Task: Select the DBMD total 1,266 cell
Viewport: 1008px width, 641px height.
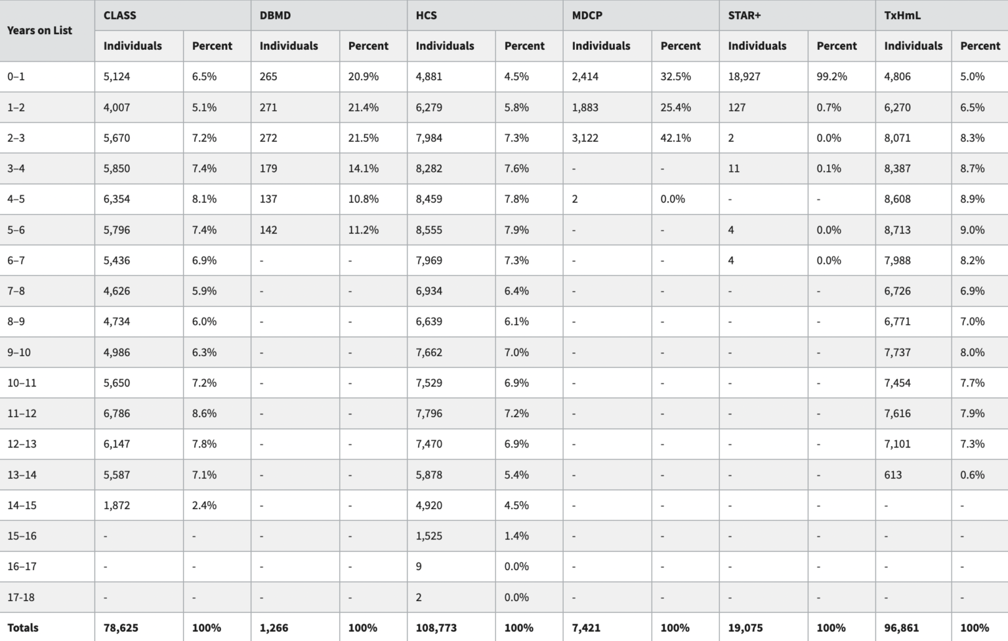Action: pyautogui.click(x=274, y=628)
